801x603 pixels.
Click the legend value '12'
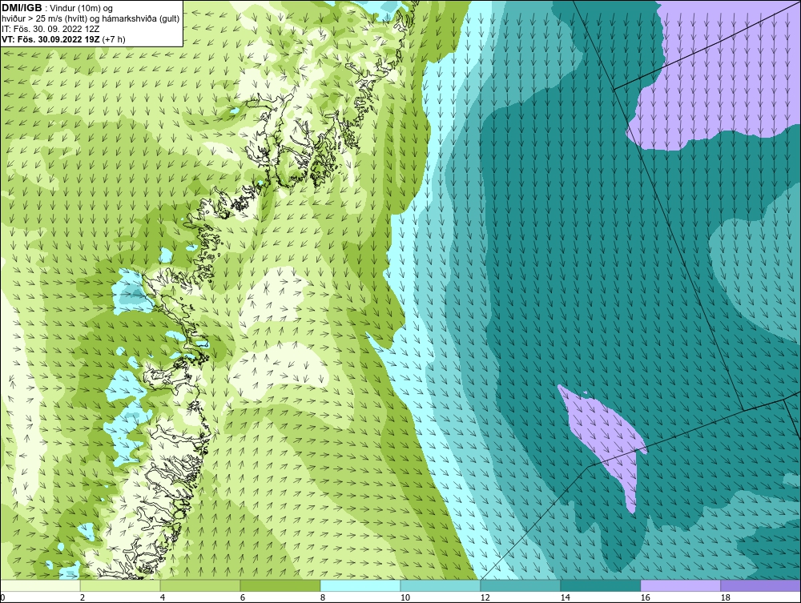click(x=485, y=597)
